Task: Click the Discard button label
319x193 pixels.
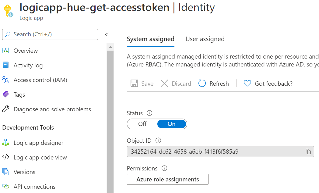Action: 181,84
